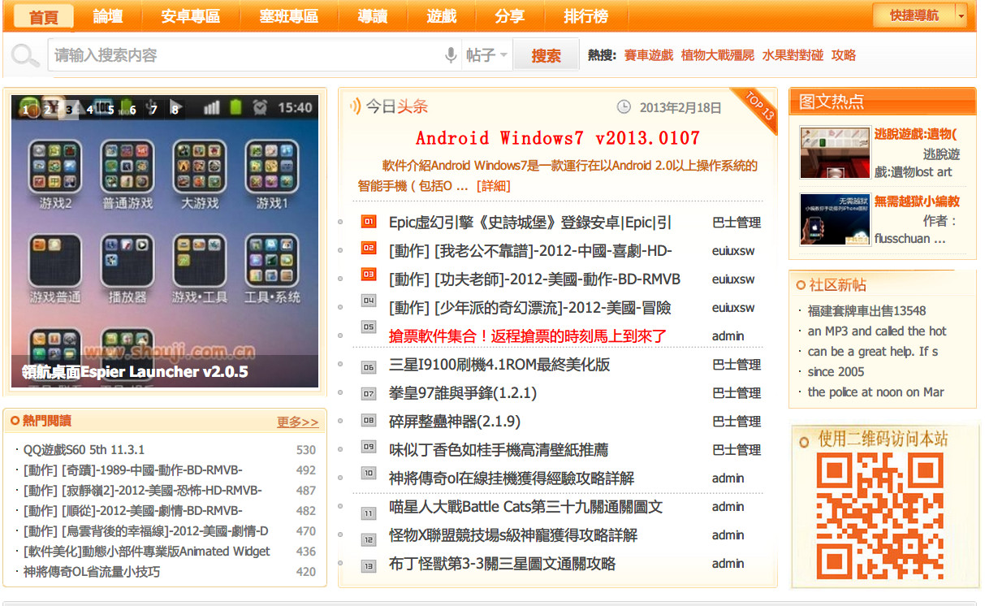Screen dimensions: 985x606
Task: Click rank 01 icon for Epic虛幻引擎
Action: click(369, 221)
